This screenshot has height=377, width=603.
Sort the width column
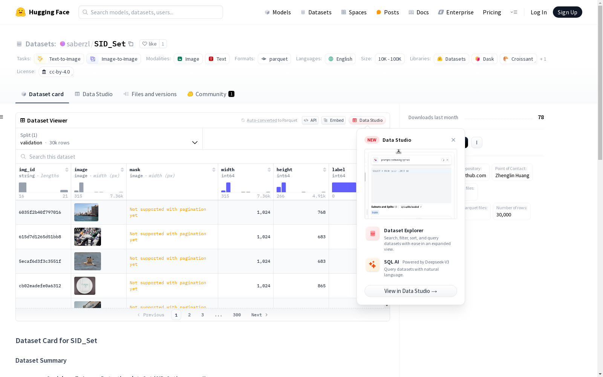[269, 170]
